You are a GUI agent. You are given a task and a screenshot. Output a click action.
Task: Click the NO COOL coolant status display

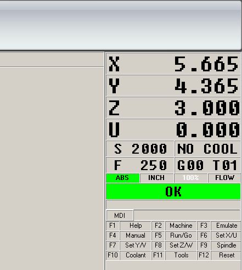click(x=207, y=149)
